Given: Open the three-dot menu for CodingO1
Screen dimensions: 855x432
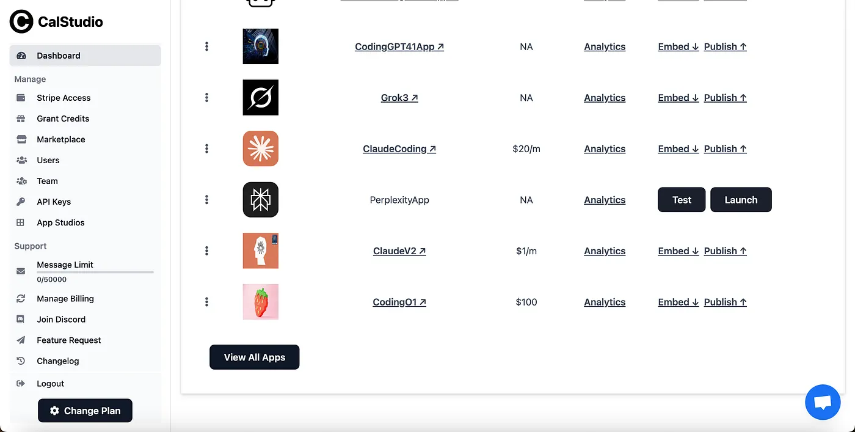Looking at the screenshot, I should (x=206, y=301).
